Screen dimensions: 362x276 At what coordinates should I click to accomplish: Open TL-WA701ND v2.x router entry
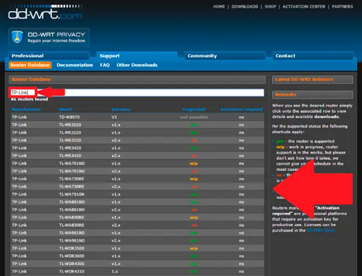tap(137, 171)
